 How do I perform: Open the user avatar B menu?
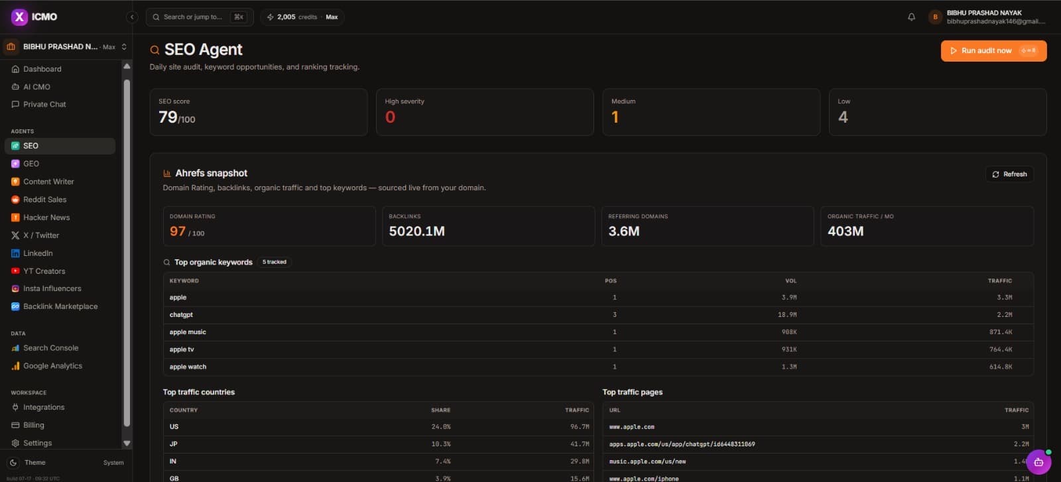(935, 17)
